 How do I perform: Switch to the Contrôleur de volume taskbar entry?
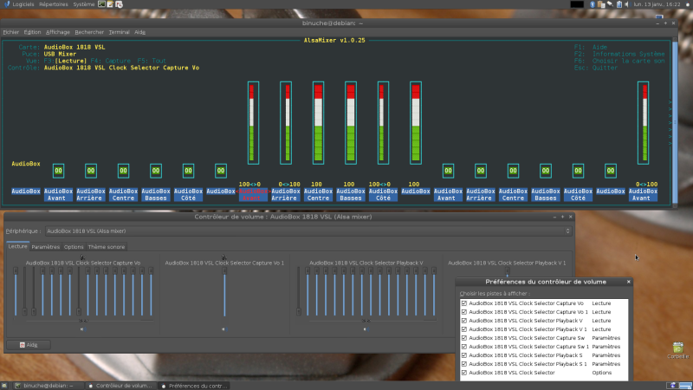click(x=120, y=386)
